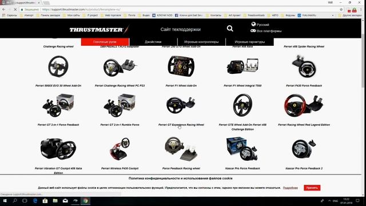The image size is (366, 206).
Task: Accept cookies with the red Принять button
Action: 312,188
